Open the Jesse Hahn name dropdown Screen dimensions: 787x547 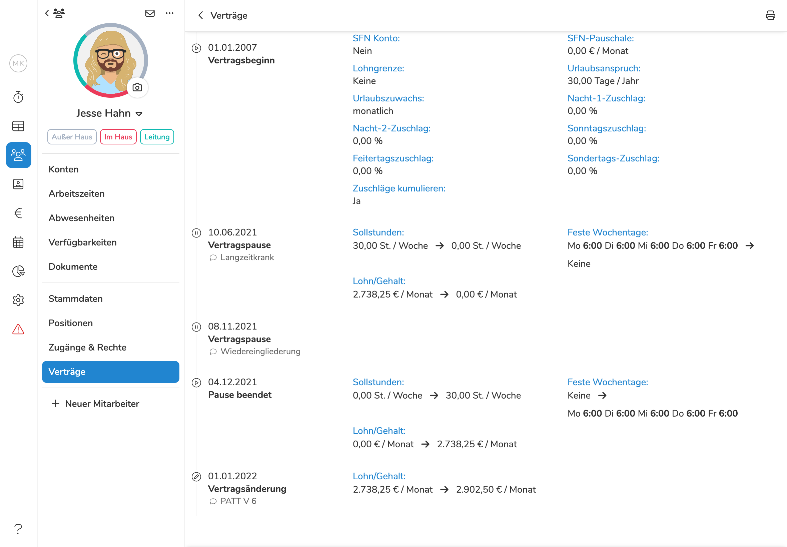pyautogui.click(x=139, y=114)
